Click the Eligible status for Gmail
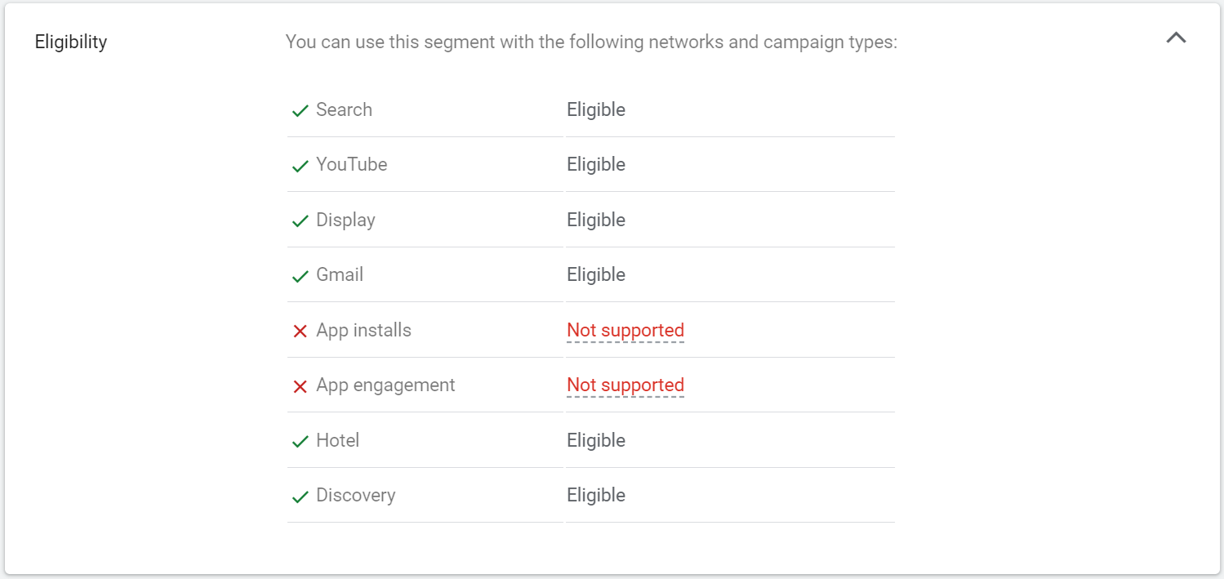Screen dimensions: 1224x579 (596, 274)
